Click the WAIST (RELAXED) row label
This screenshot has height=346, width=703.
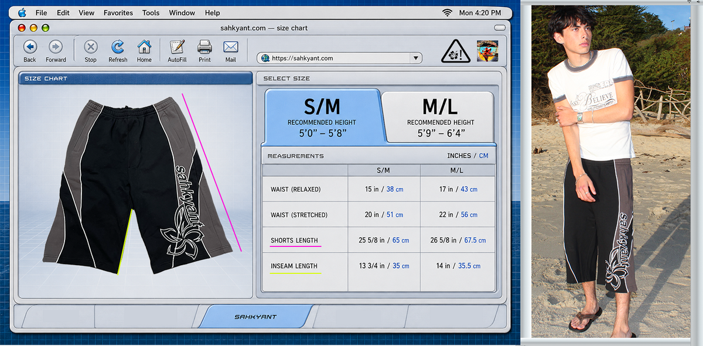coord(295,190)
